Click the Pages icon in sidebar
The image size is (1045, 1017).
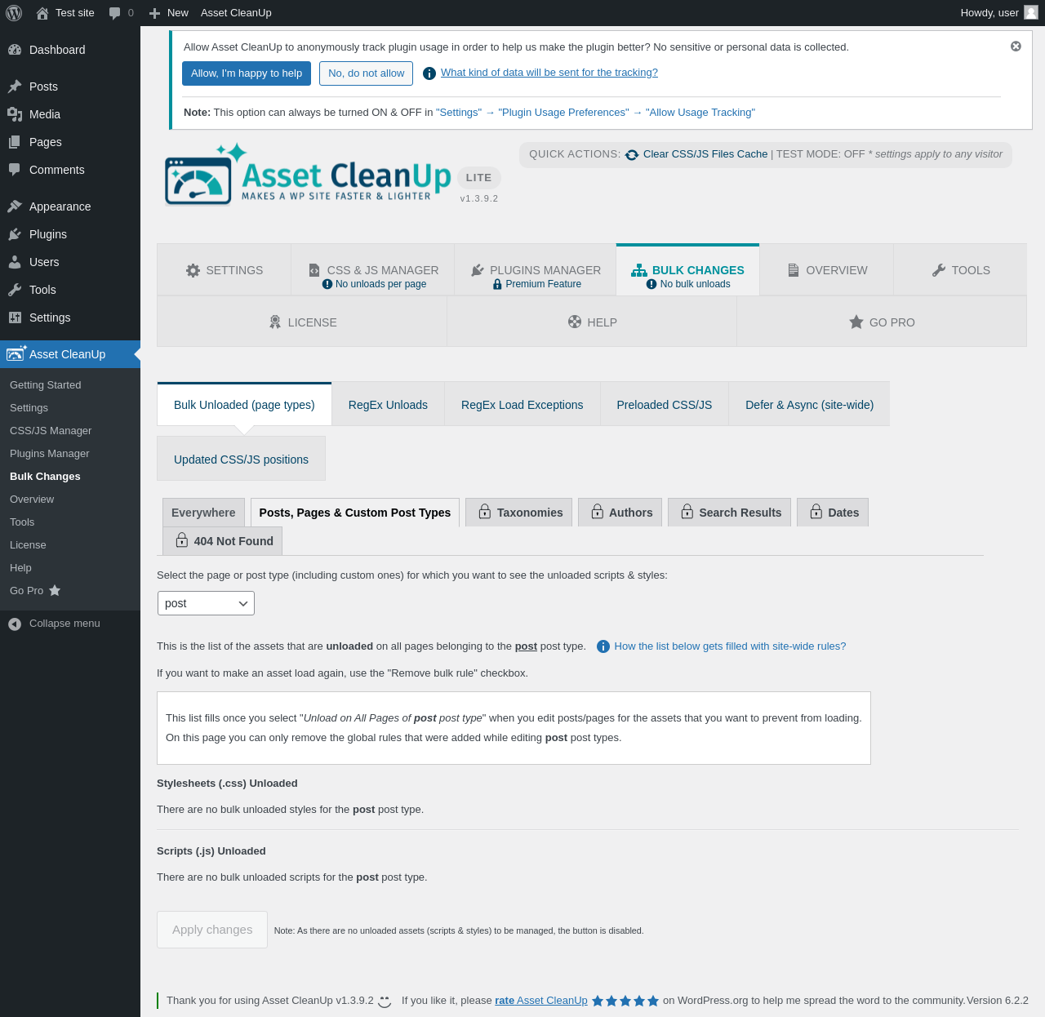point(15,142)
